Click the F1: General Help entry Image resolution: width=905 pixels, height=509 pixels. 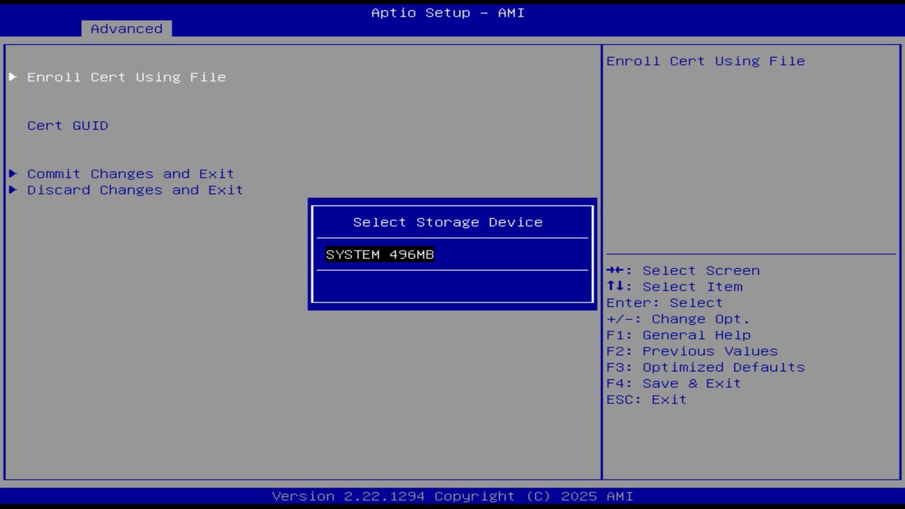coord(679,334)
